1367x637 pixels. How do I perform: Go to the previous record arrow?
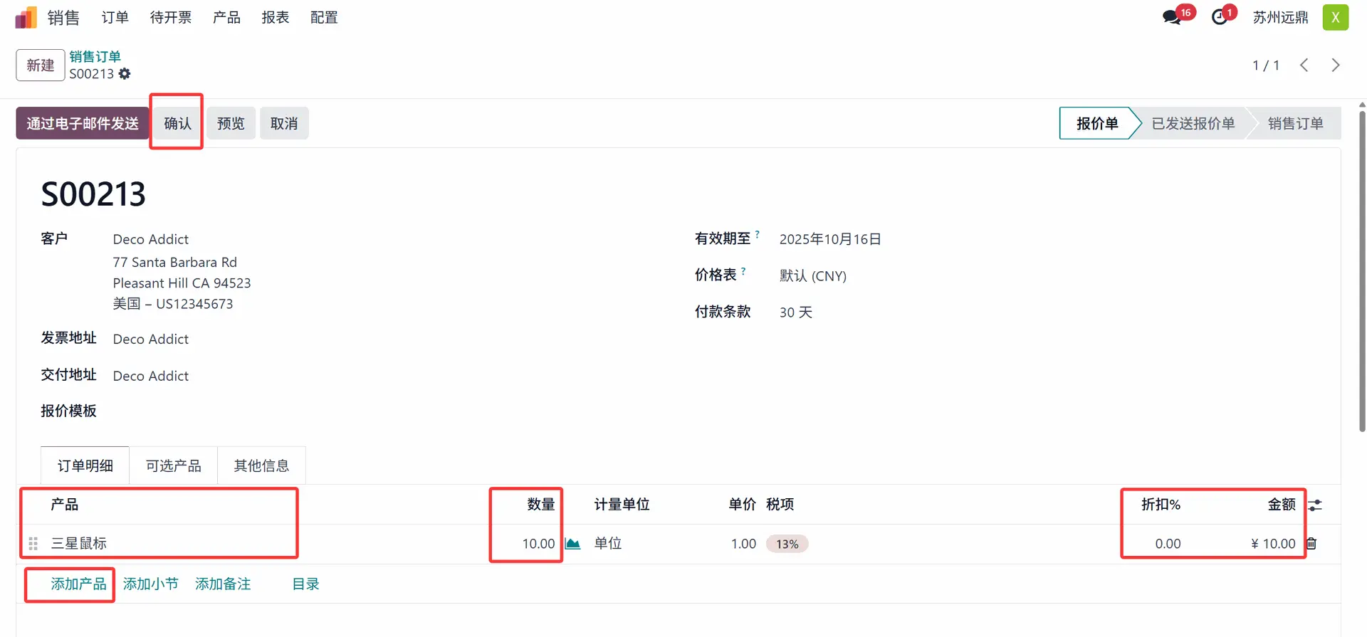coord(1304,65)
